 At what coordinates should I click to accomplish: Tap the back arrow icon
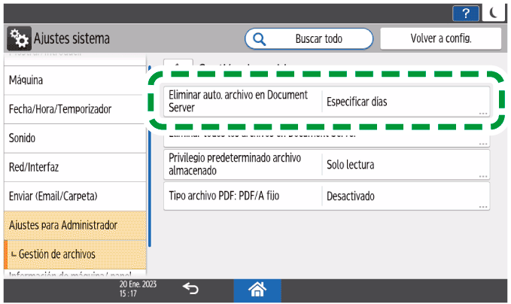pos(190,288)
